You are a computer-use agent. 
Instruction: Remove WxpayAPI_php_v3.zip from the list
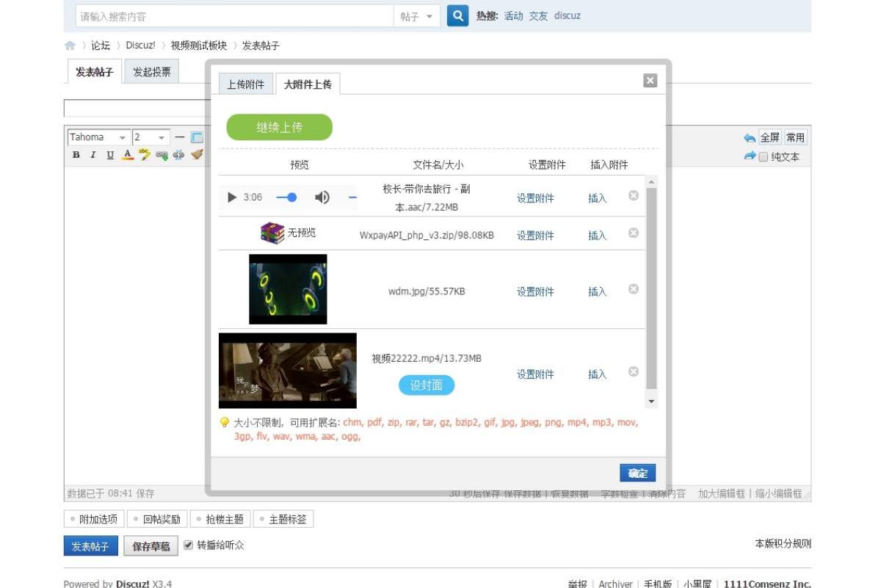coord(634,233)
